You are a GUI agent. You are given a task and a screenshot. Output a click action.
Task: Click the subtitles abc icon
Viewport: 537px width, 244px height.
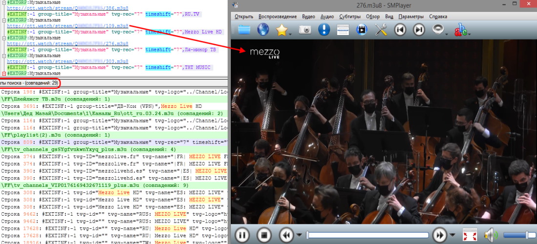click(x=460, y=30)
